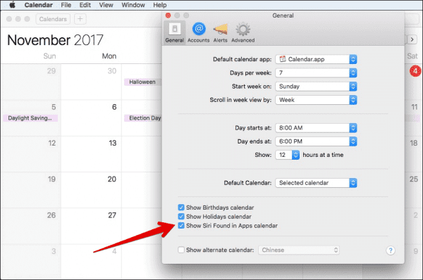Toggle Show Birthdays calendar checkbox

tap(181, 208)
